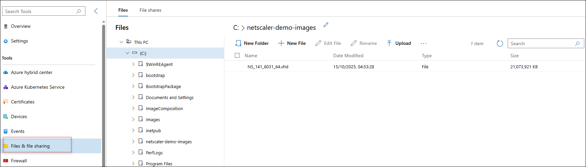The width and height of the screenshot is (586, 167).
Task: Switch to the Files tab
Action: click(x=123, y=10)
